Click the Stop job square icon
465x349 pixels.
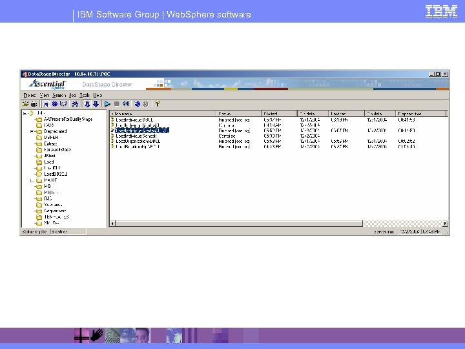coord(117,104)
